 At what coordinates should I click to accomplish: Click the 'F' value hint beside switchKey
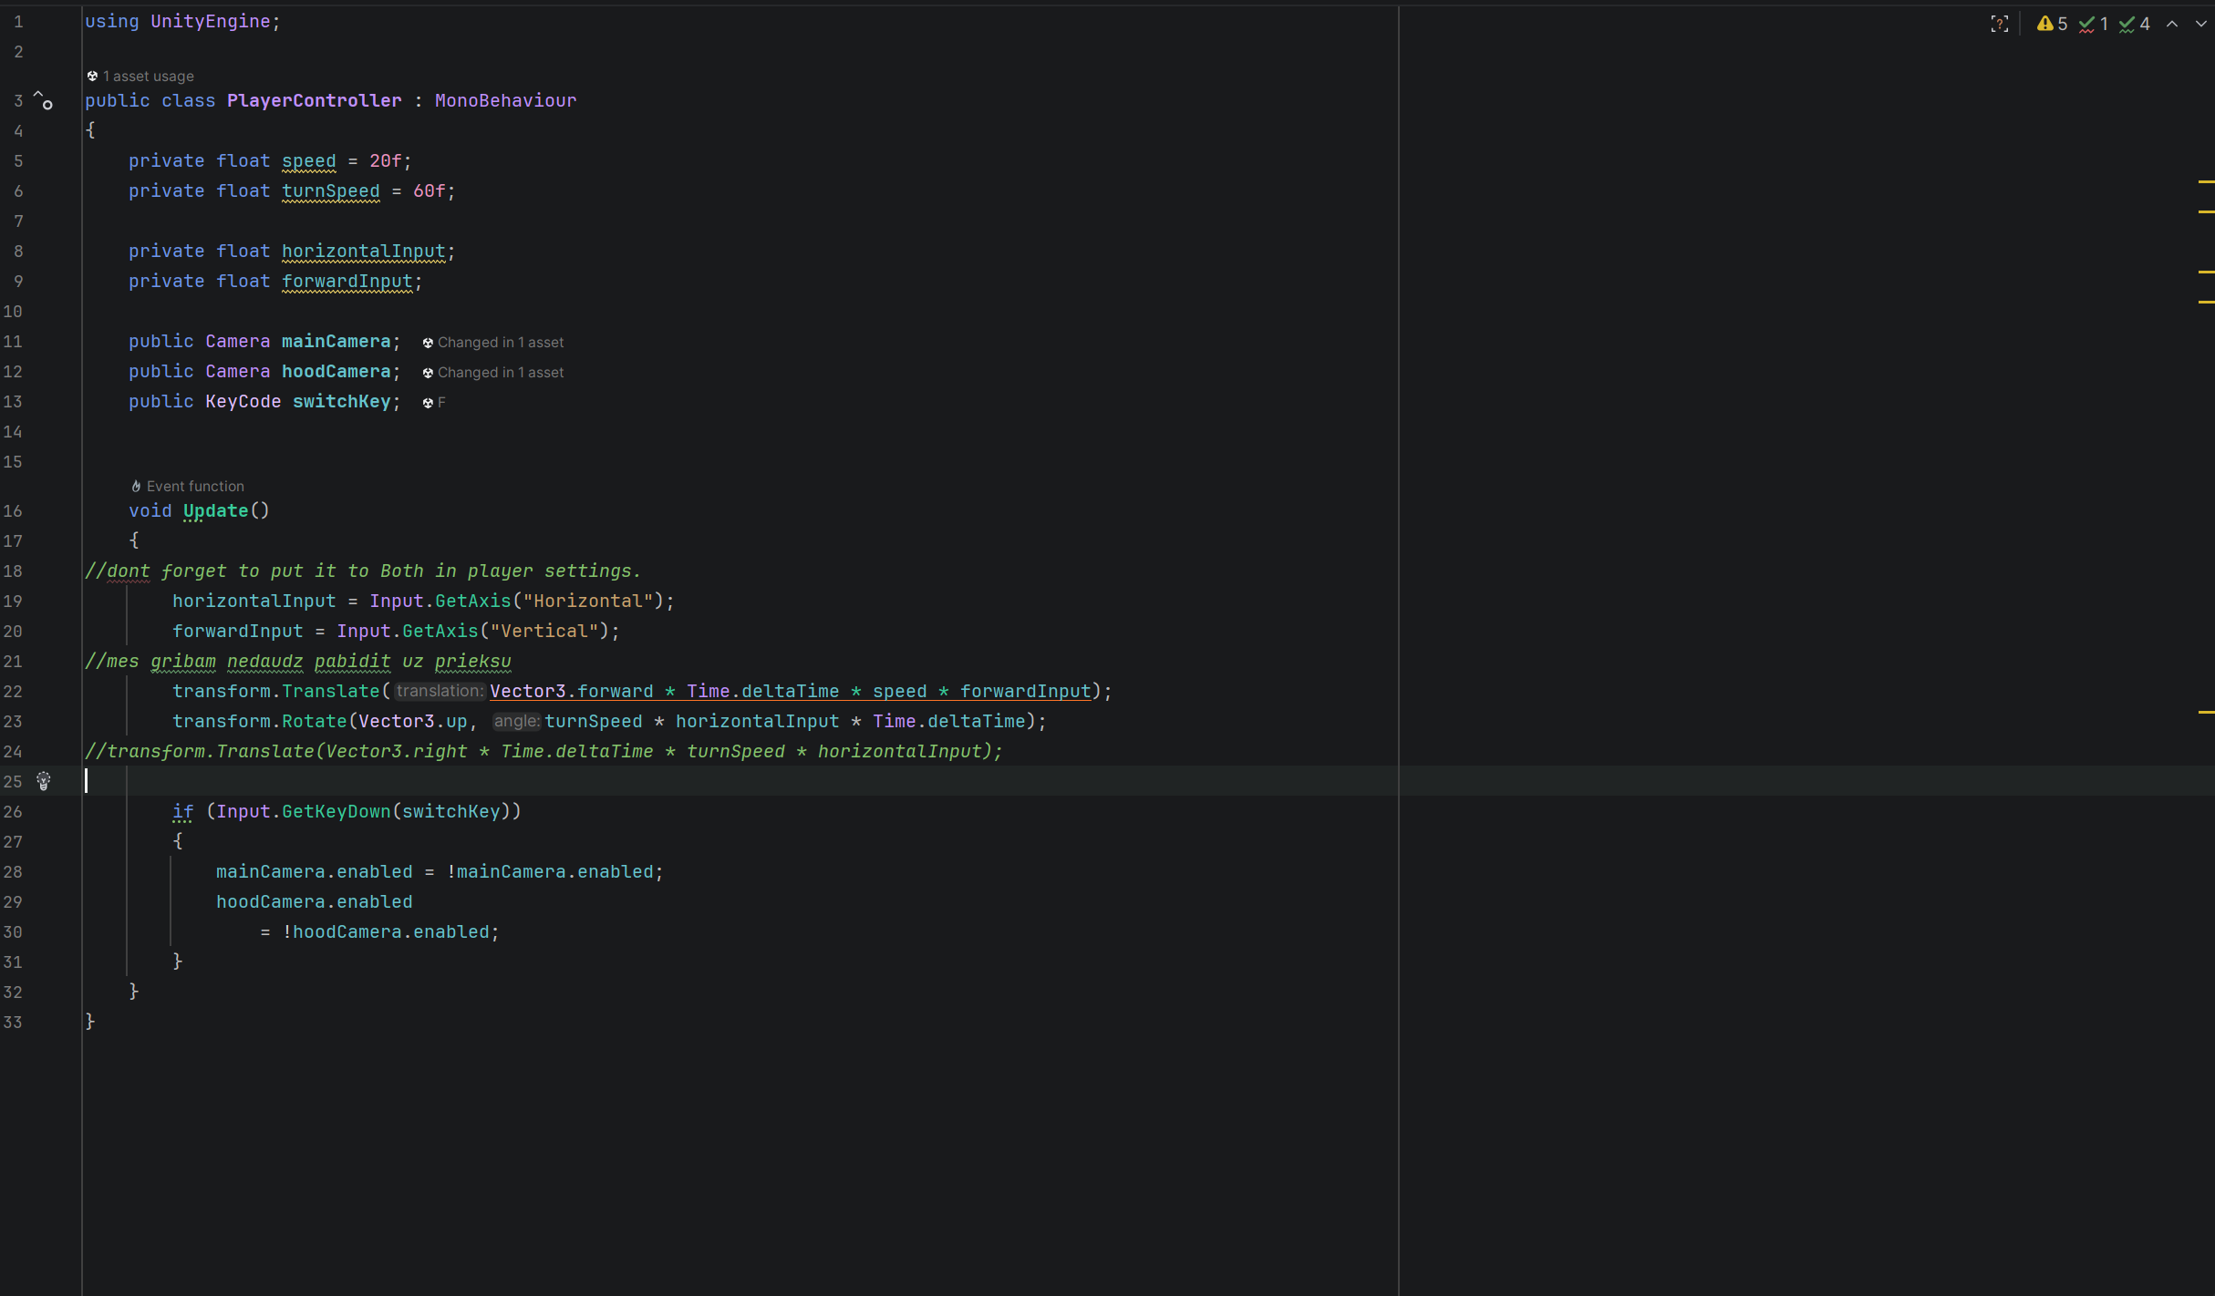pyautogui.click(x=441, y=403)
